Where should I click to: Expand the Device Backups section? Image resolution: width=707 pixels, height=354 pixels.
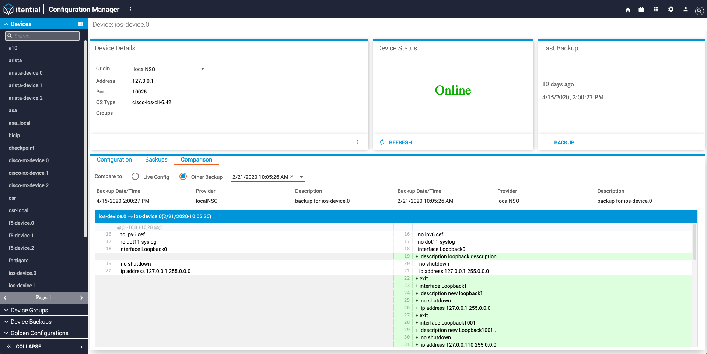click(44, 322)
